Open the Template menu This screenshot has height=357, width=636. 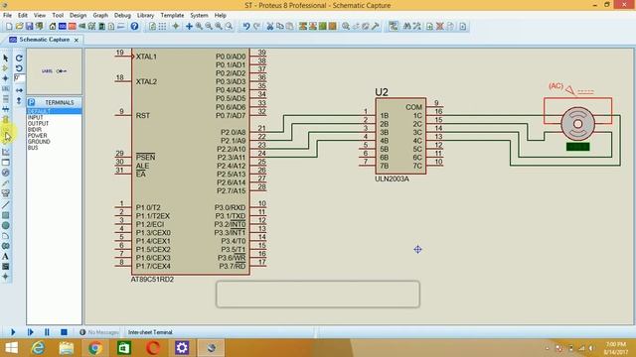click(x=172, y=15)
